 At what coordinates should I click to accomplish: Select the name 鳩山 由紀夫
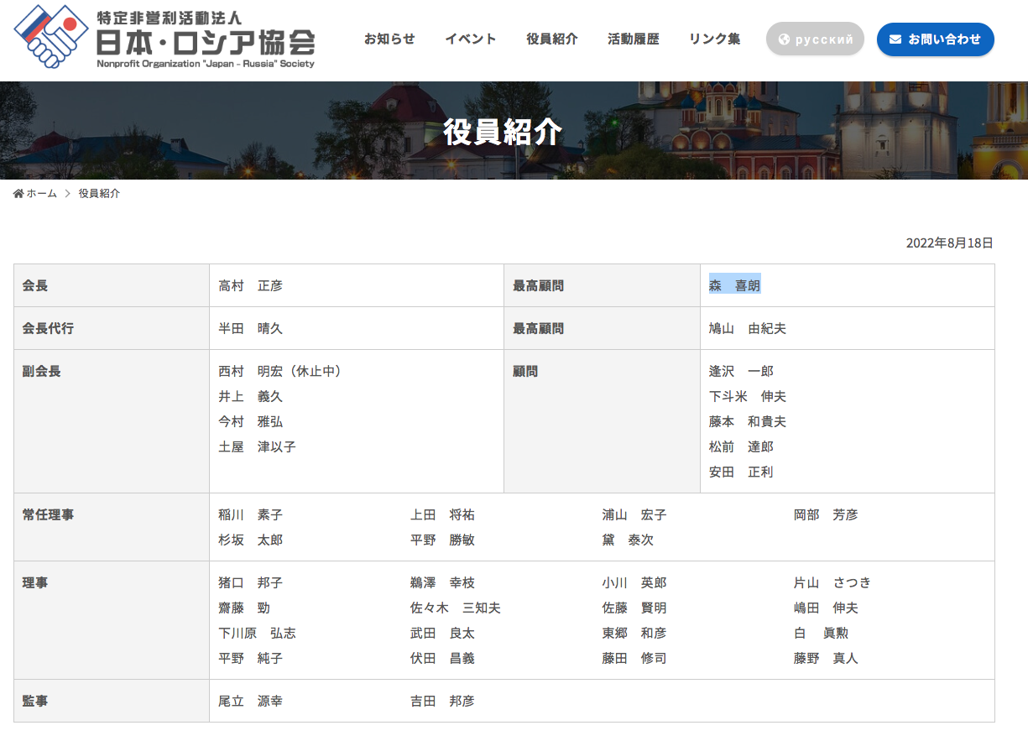click(748, 329)
